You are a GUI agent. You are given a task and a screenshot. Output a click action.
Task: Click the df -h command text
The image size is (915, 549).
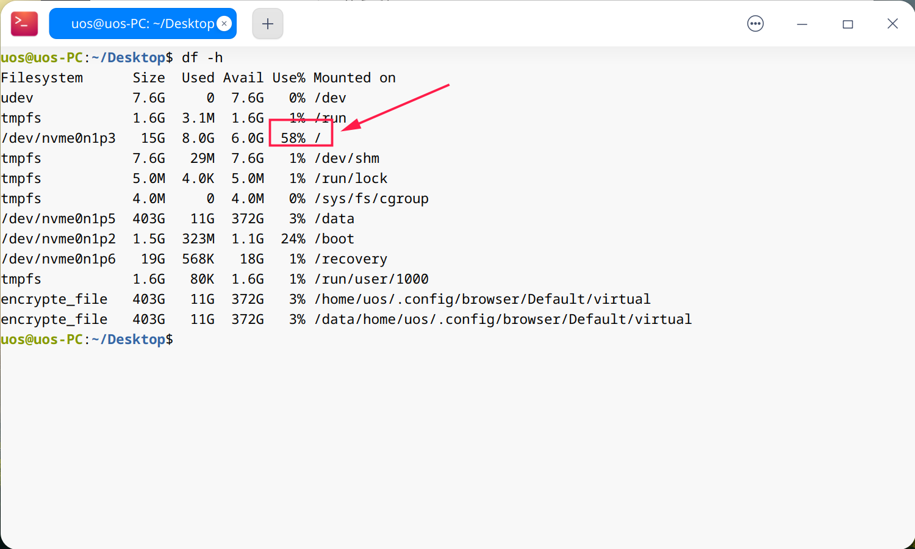[203, 58]
